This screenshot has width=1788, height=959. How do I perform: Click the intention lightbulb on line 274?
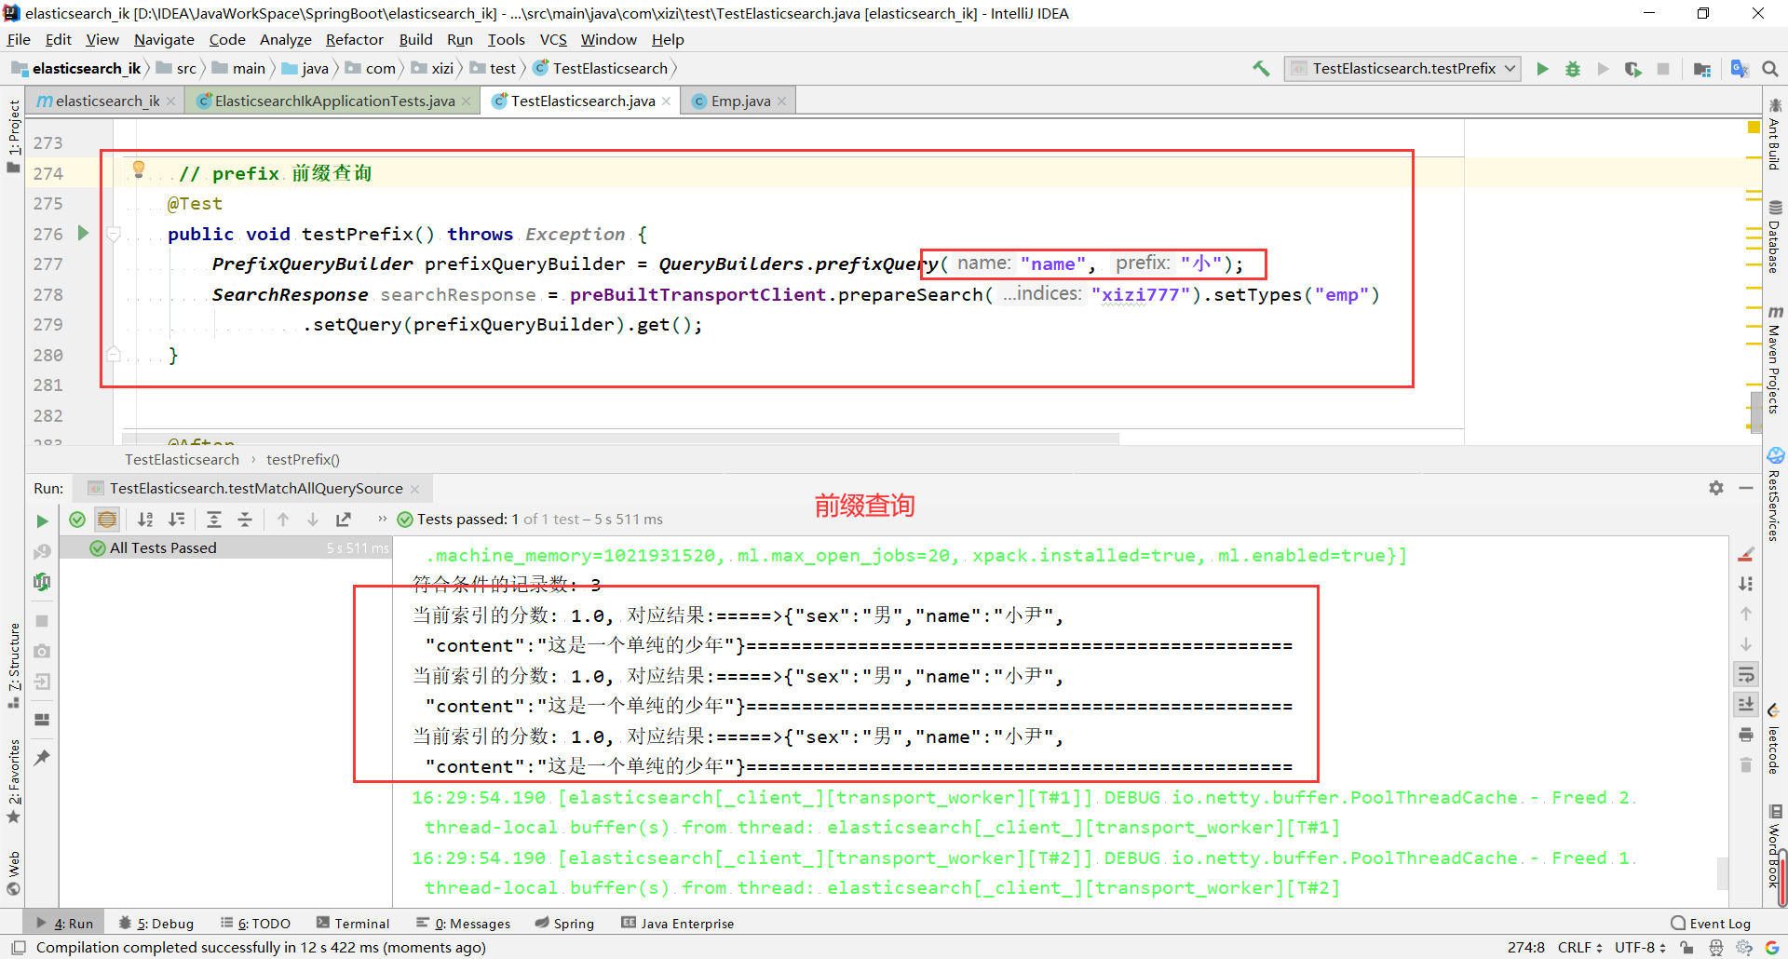(x=139, y=169)
